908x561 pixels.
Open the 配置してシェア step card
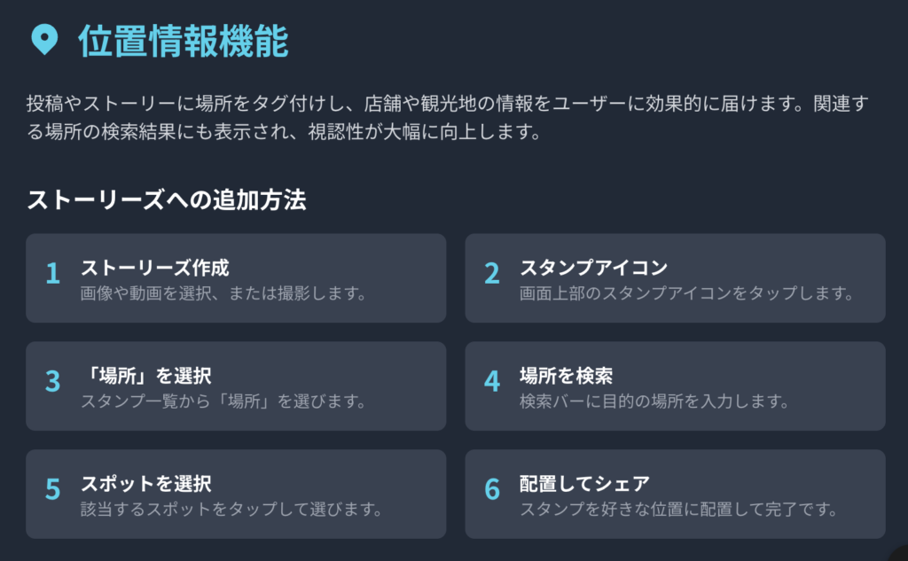tap(675, 495)
